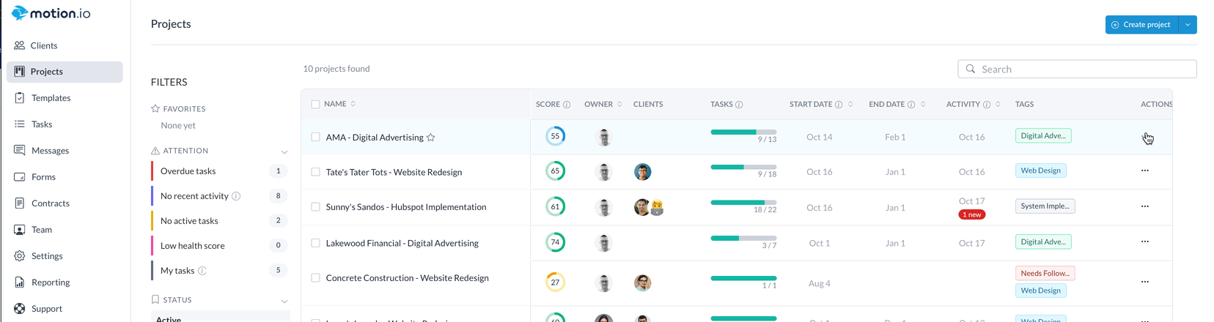Open Tate's Tater Tots - Website Redesign

pos(394,172)
